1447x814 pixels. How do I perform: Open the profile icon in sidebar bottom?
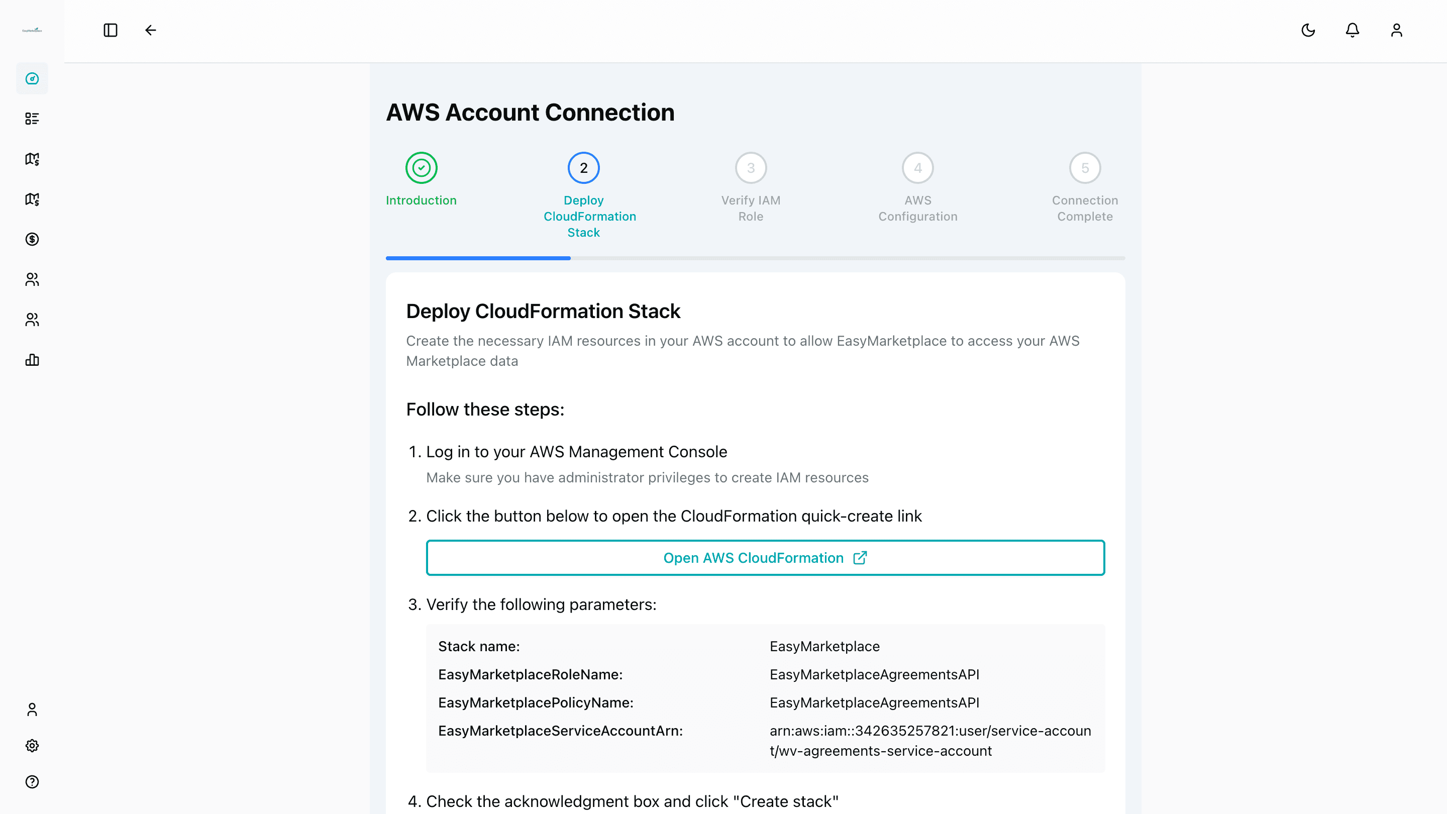32,710
